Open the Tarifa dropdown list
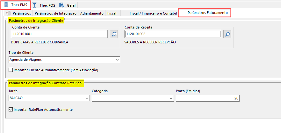 click(x=87, y=98)
